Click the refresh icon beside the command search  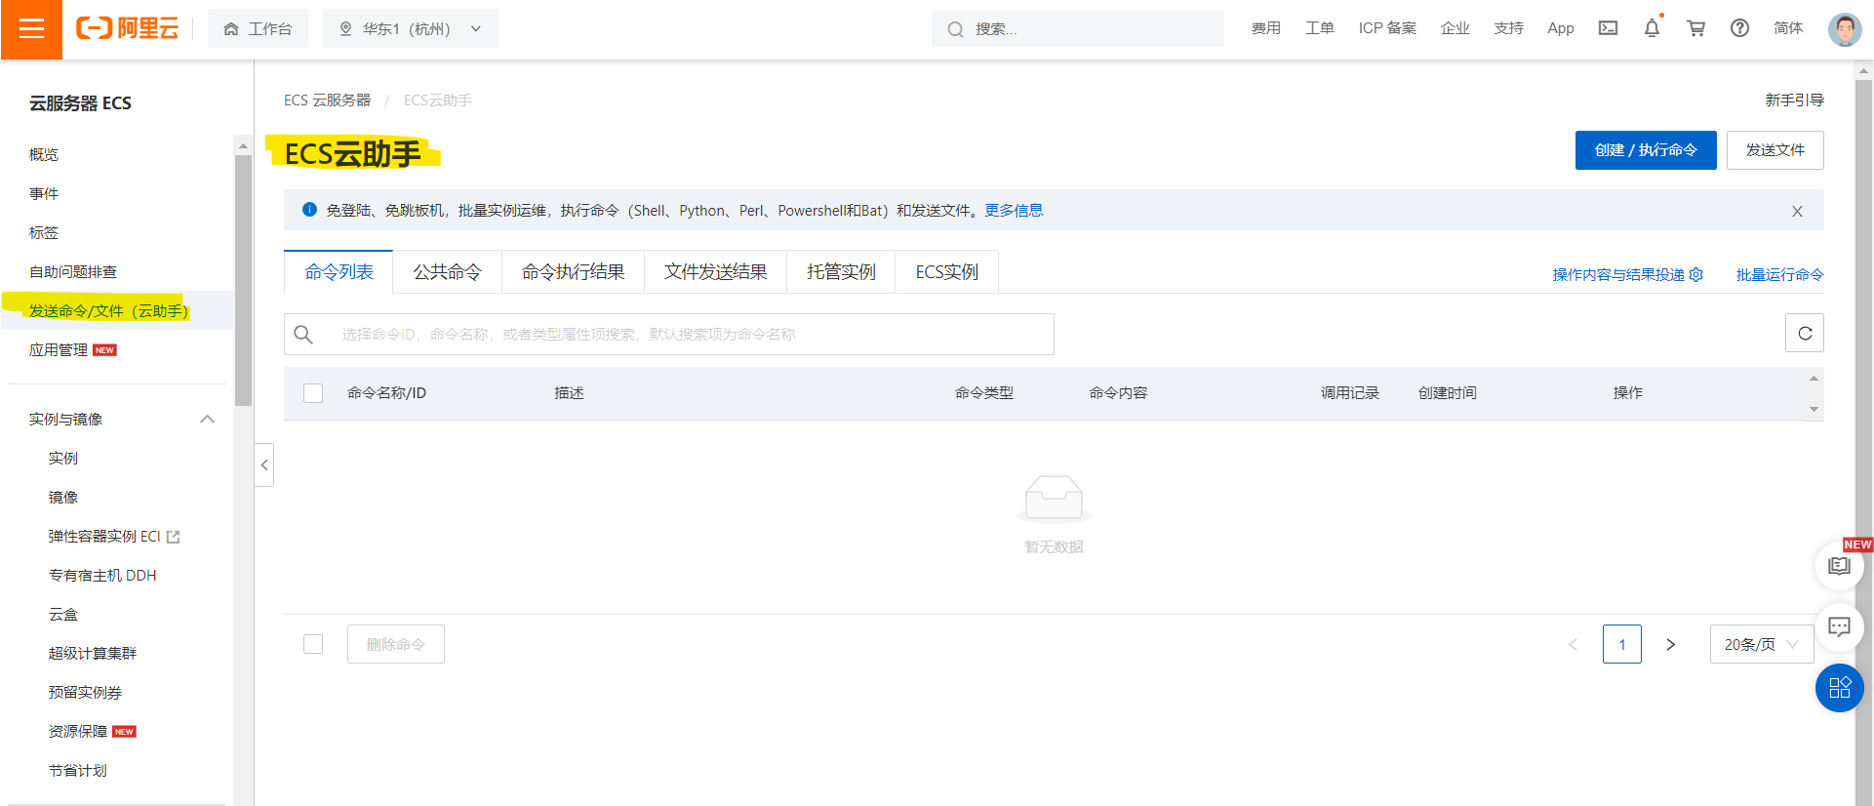click(x=1805, y=333)
